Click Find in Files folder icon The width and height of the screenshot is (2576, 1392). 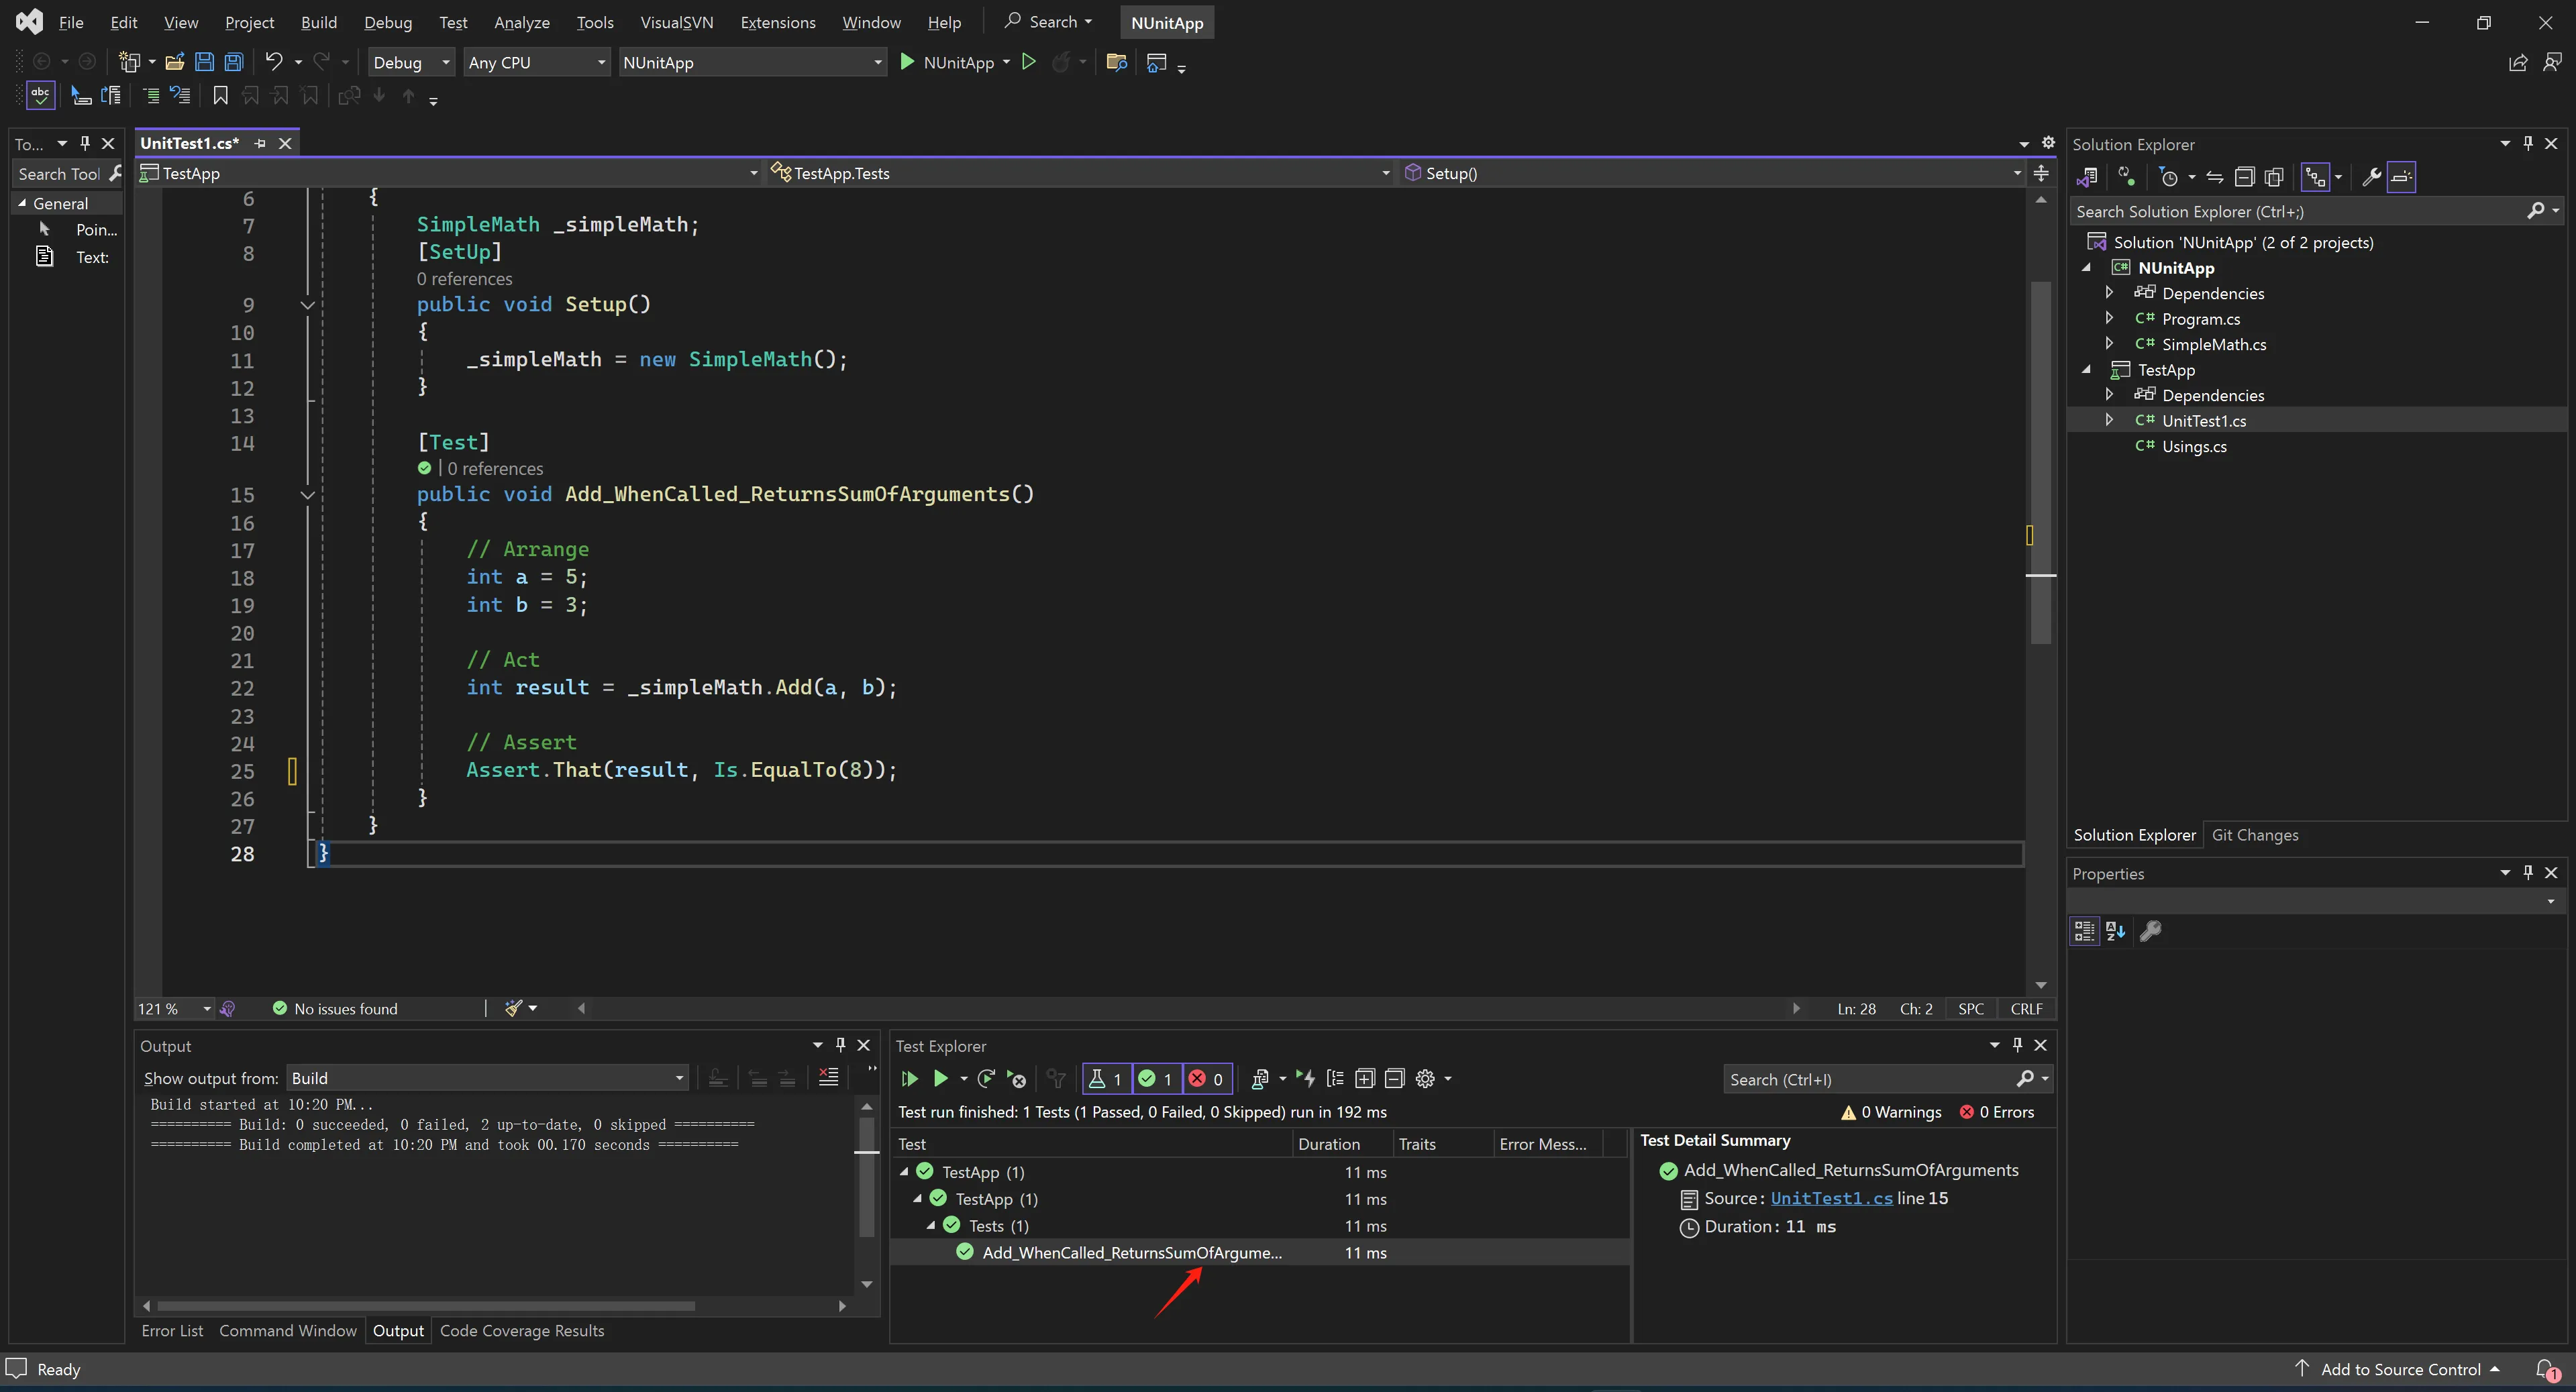[x=1117, y=62]
